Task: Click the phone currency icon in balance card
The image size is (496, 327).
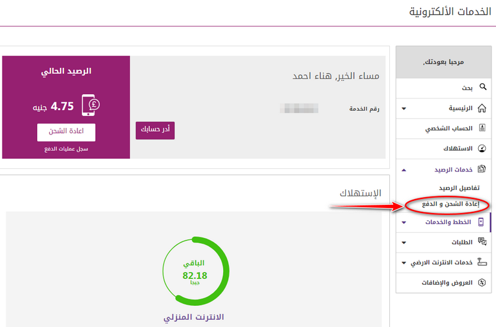Action: point(91,105)
